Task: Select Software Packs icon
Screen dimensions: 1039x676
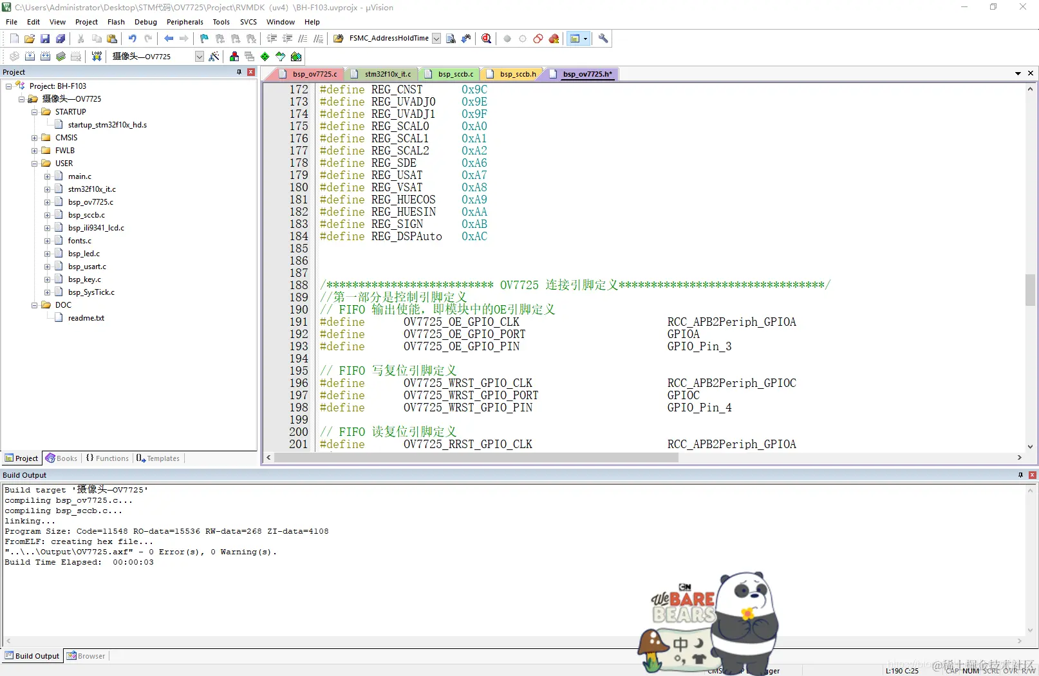Action: 280,57
